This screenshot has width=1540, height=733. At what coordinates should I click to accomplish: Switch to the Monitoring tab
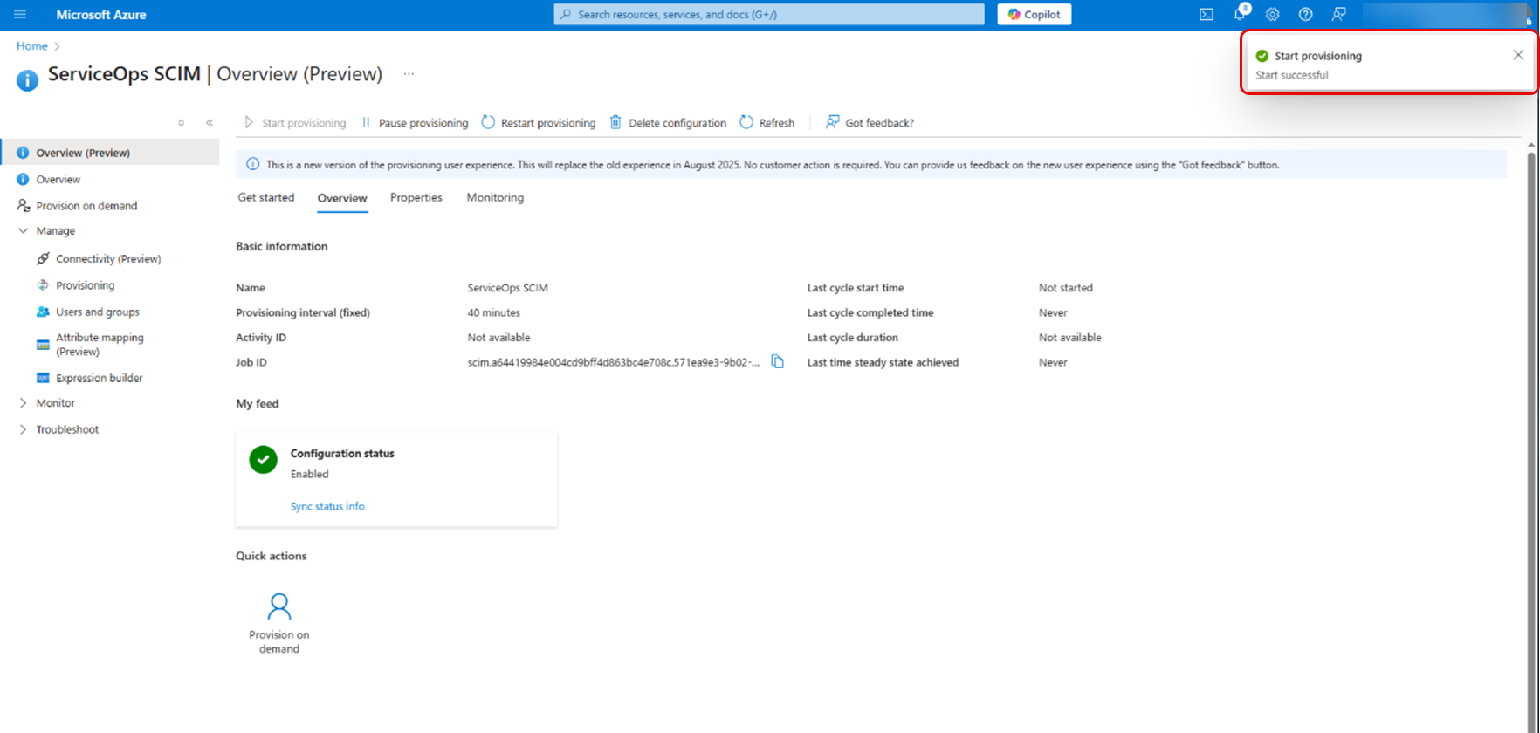tap(495, 198)
